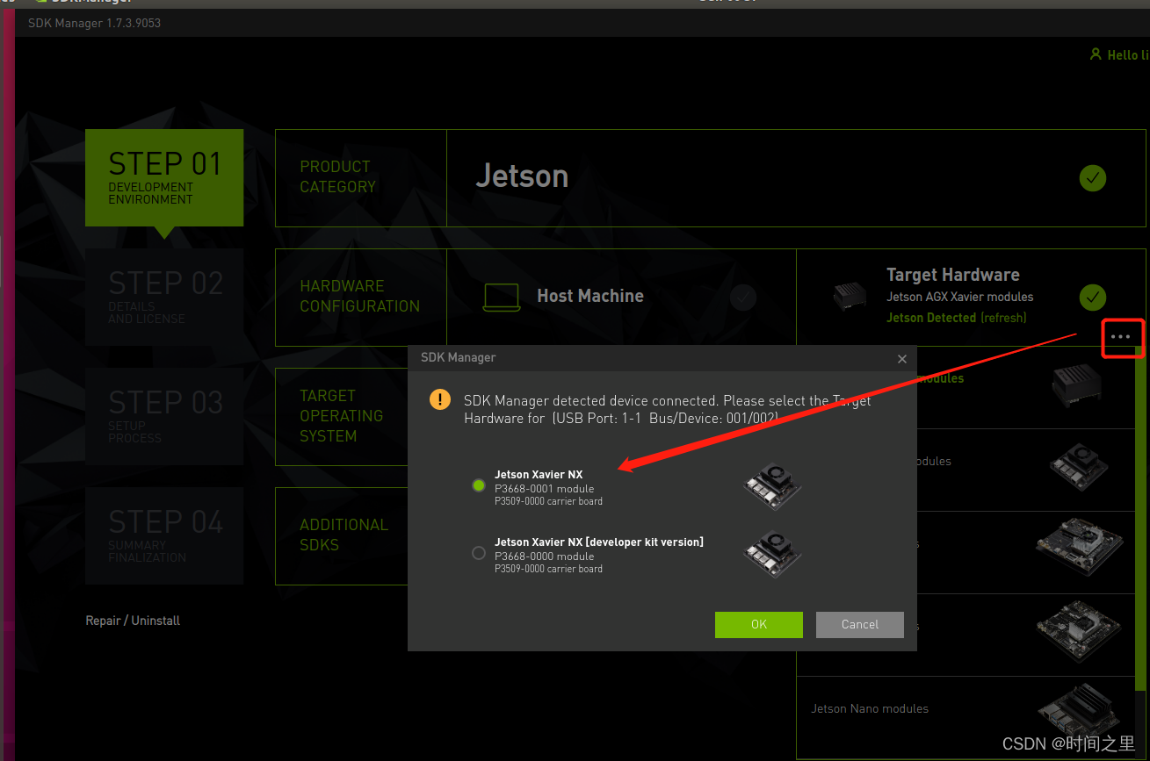Open the Target Hardware three-dots menu
This screenshot has width=1150, height=761.
[x=1120, y=337]
